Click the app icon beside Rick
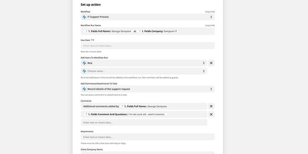The width and height of the screenshot is (308, 154). 84,63
